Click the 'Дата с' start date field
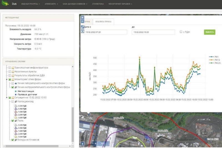222x148 pixels. click(x=105, y=32)
